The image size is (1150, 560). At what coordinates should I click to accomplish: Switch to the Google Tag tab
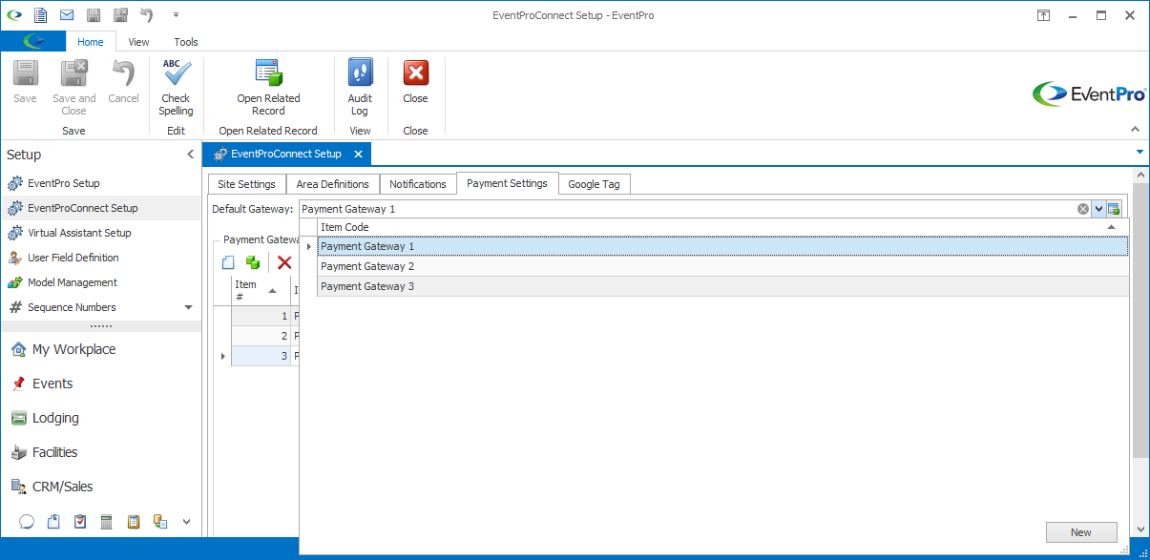pyautogui.click(x=594, y=184)
